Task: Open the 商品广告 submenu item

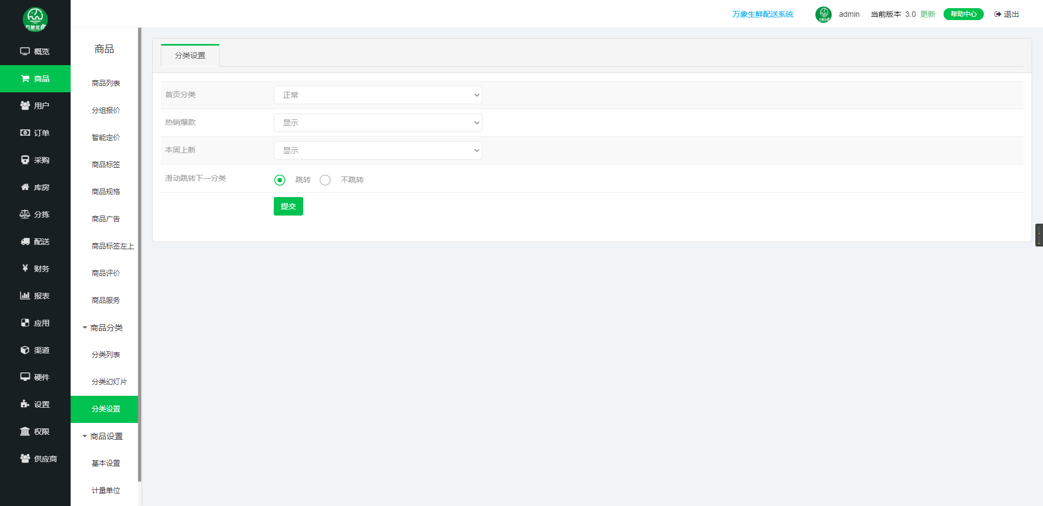Action: (x=106, y=219)
